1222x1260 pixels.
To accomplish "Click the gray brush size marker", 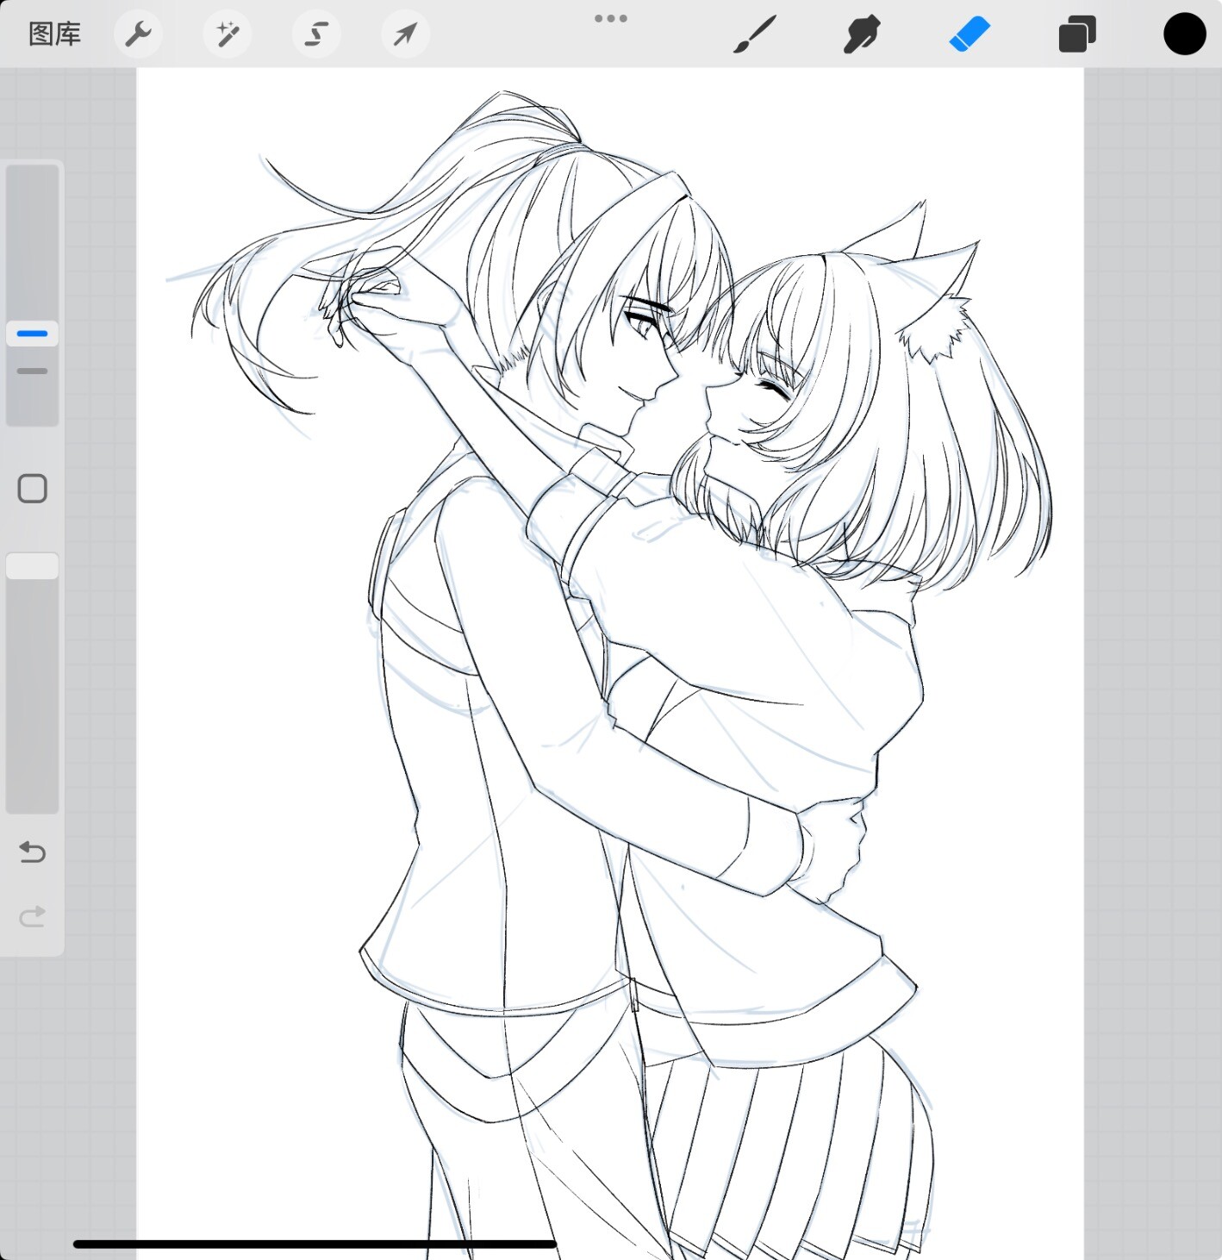I will [33, 371].
